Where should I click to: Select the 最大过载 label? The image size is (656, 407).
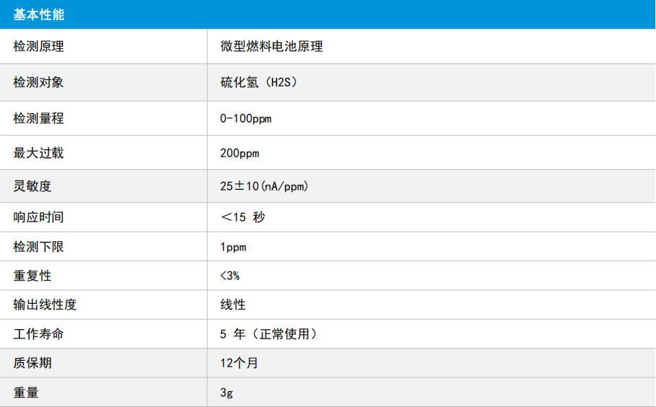pyautogui.click(x=38, y=153)
